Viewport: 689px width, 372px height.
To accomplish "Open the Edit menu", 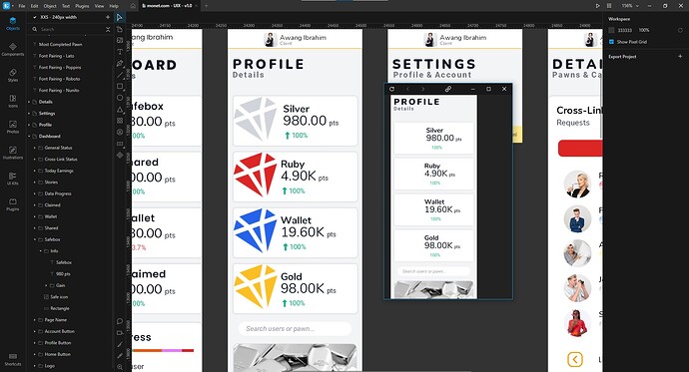I will 34,6.
